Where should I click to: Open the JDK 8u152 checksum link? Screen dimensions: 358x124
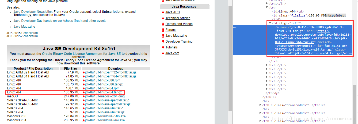coord(31,36)
